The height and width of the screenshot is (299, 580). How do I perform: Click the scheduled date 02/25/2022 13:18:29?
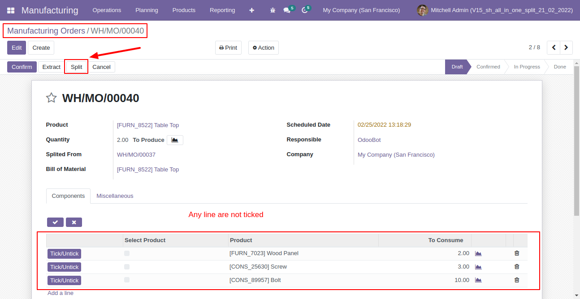(384, 125)
